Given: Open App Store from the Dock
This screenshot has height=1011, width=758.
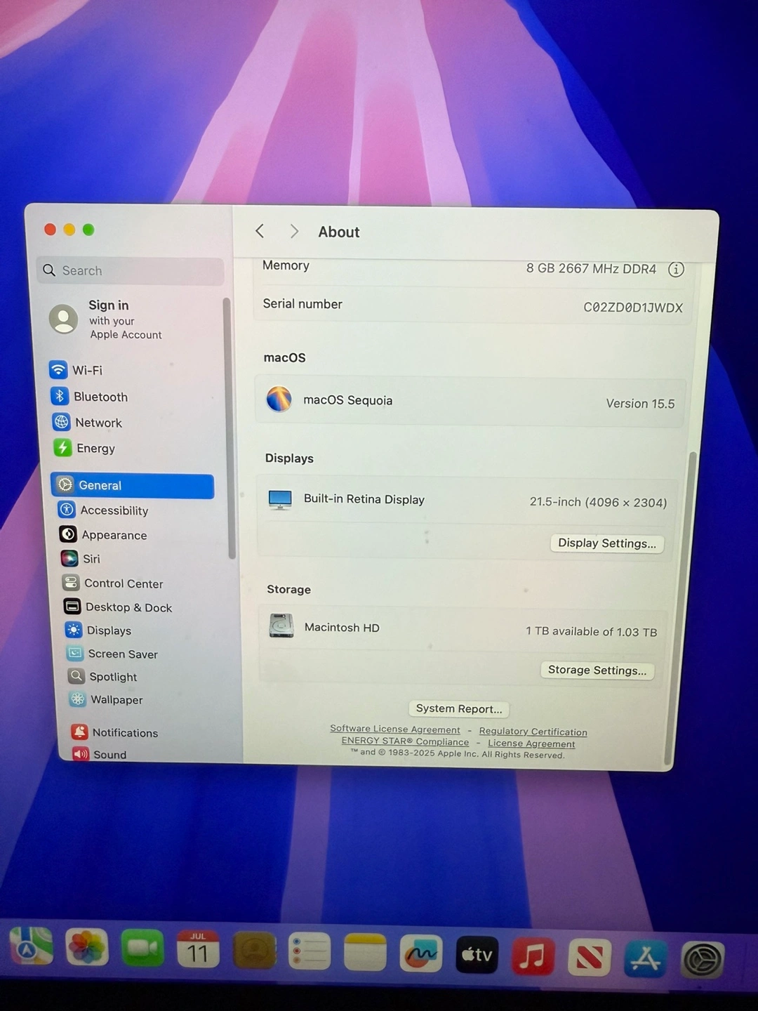Looking at the screenshot, I should tap(645, 958).
